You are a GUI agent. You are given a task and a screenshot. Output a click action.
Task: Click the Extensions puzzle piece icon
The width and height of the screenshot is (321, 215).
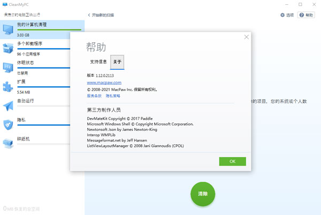[8, 86]
